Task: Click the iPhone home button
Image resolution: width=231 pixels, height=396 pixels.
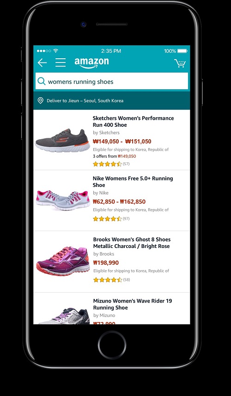Action: point(112,345)
